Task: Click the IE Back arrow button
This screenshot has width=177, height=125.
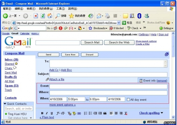Action: [x=5, y=16]
